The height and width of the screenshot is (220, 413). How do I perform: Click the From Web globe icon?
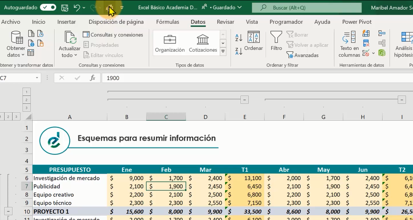[x=32, y=43]
